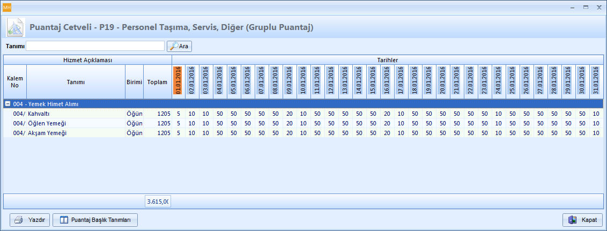Screen dimensions: 607x231
Task: Click the Hizmet Açıklaması band header
Action: [x=87, y=60]
